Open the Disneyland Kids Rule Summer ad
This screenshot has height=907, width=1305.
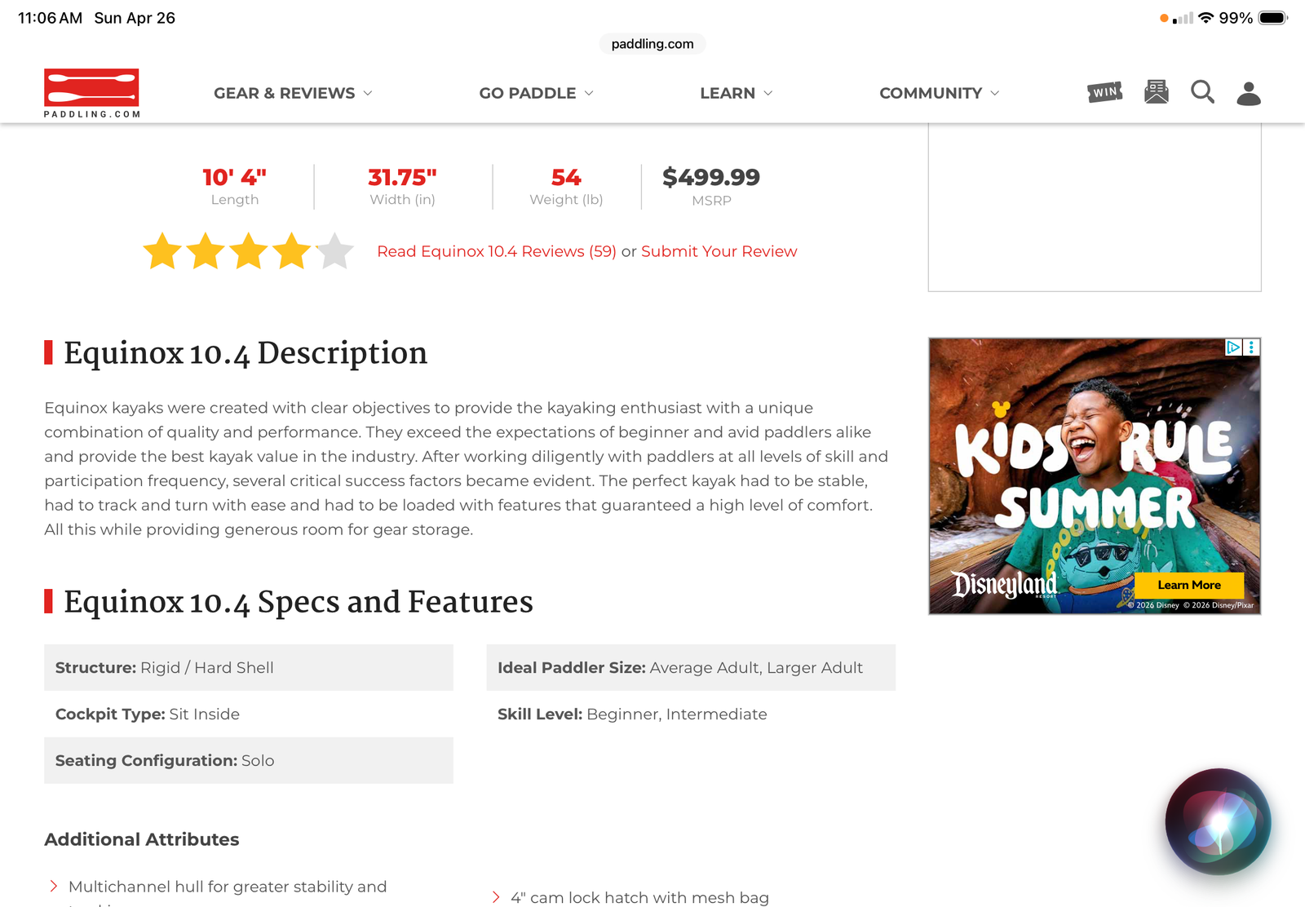click(1094, 476)
